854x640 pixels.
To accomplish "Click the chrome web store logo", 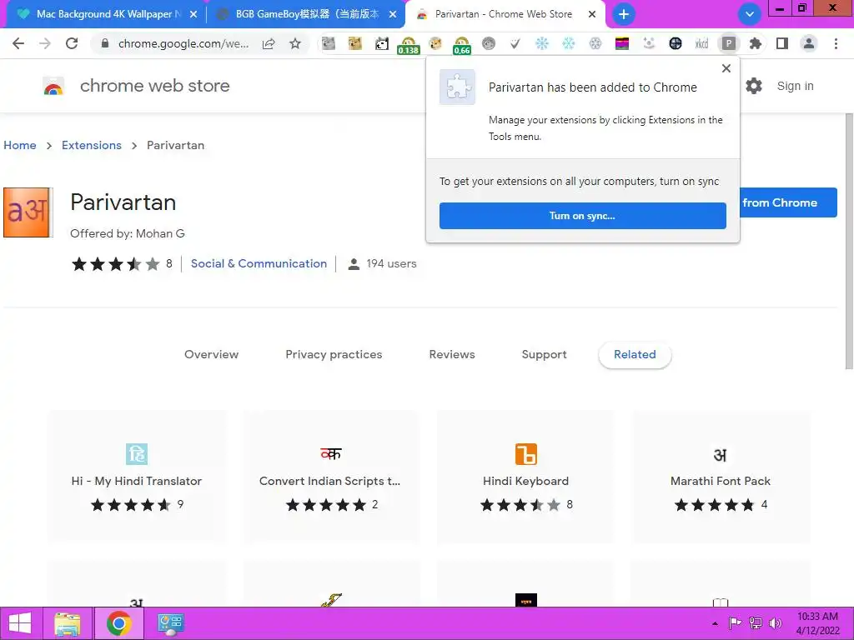I will click(53, 86).
